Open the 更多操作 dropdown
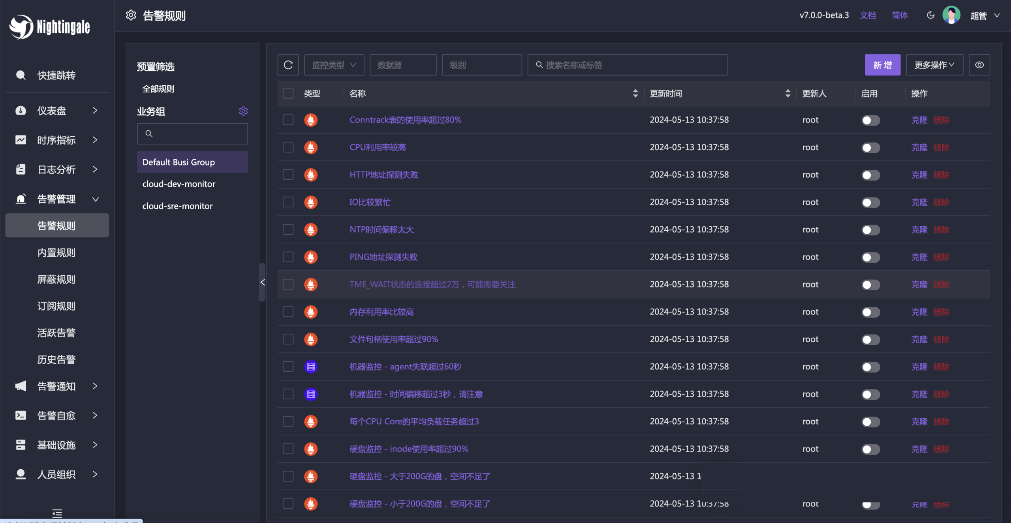Image resolution: width=1011 pixels, height=523 pixels. 934,65
